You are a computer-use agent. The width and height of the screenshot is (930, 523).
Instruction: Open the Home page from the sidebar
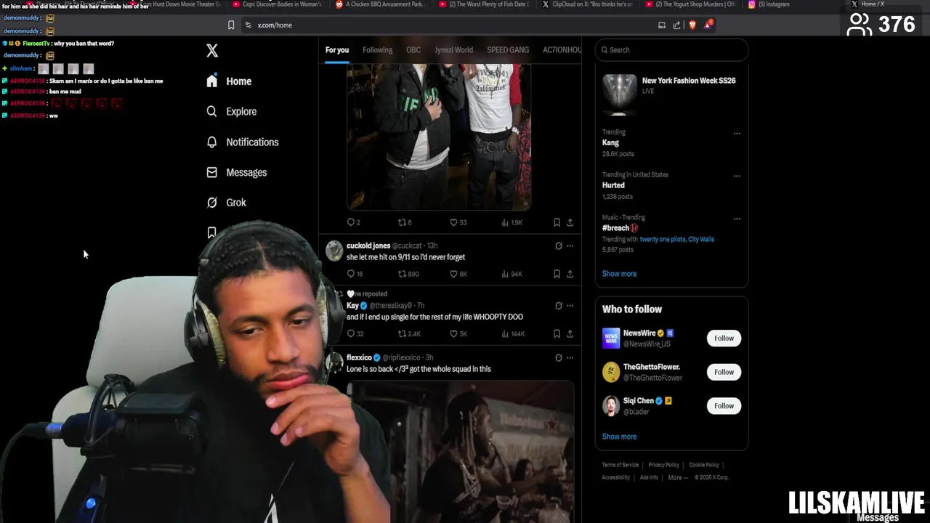tap(229, 81)
